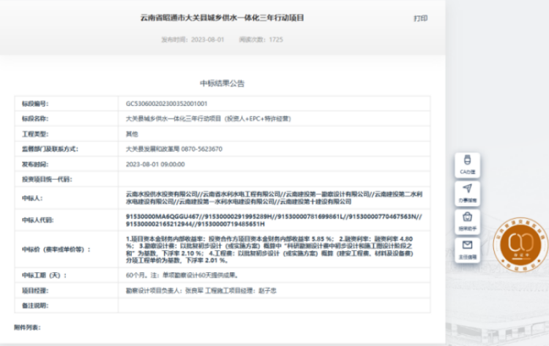The image size is (549, 346).
Task: Click the 中标结果公告 heading
Action: tap(222, 83)
